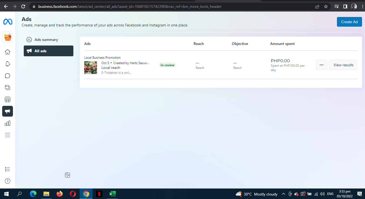The height and width of the screenshot is (199, 365).
Task: Click the Local reach ad title
Action: [x=111, y=68]
